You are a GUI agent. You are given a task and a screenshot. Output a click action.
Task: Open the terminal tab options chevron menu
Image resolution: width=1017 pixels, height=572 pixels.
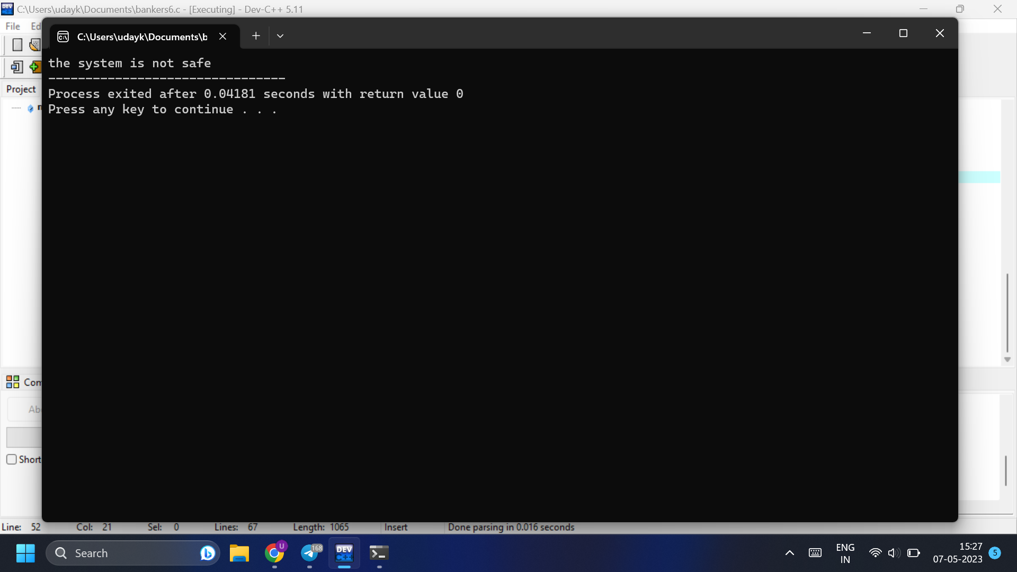(280, 36)
